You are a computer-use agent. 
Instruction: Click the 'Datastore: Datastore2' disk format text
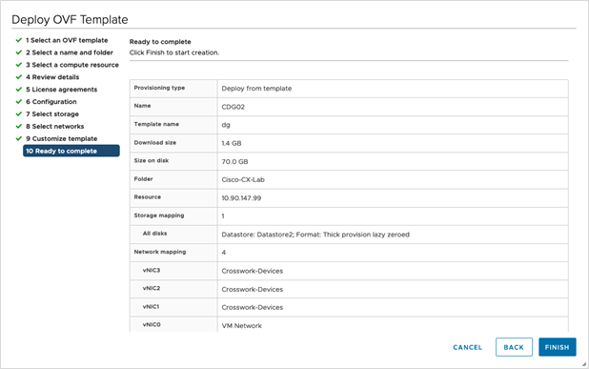315,235
